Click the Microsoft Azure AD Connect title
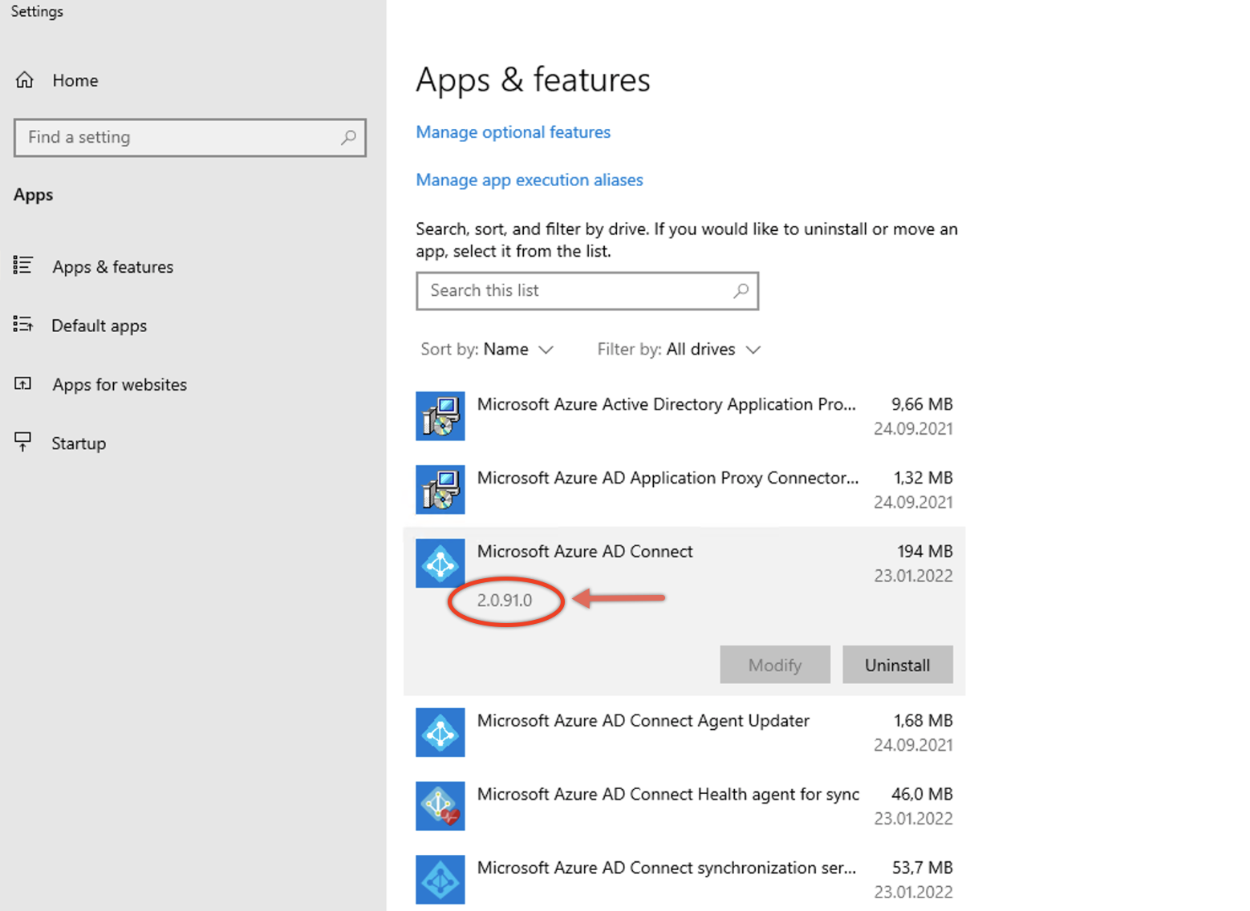 tap(585, 552)
